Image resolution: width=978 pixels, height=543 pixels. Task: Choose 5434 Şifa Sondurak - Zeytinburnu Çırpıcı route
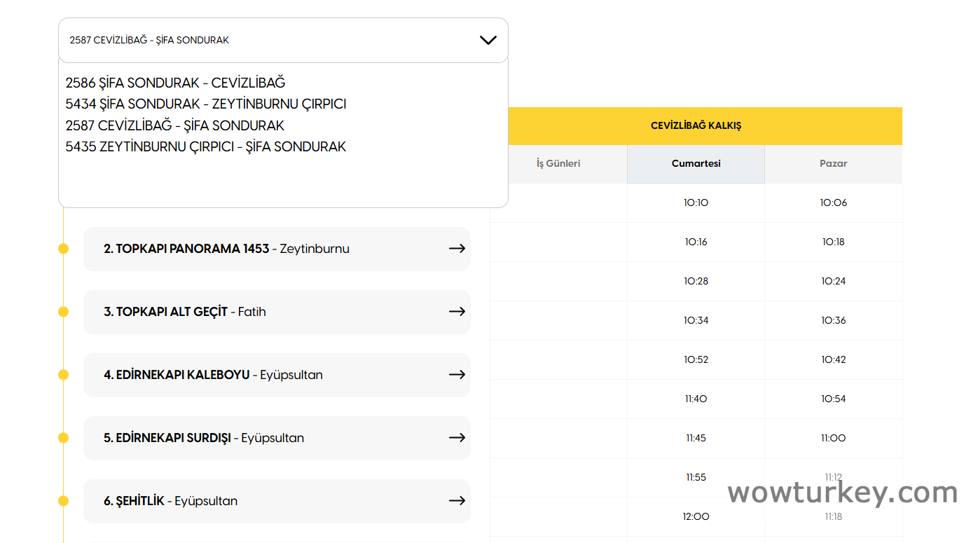(x=205, y=104)
